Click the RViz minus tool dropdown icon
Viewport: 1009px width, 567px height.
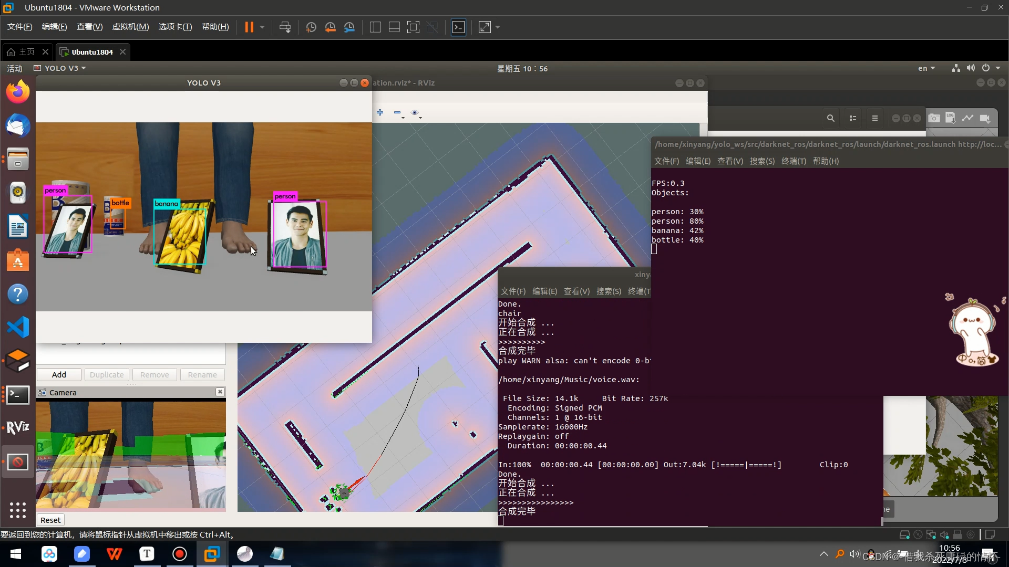coord(398,113)
